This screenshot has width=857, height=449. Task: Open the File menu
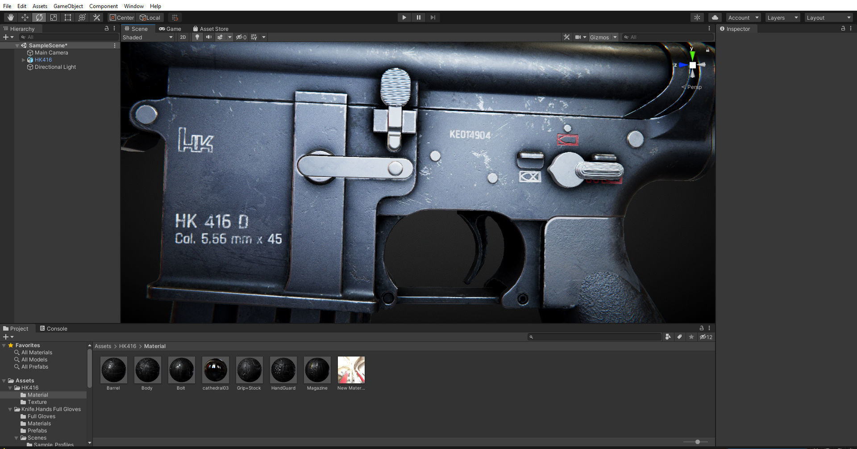(7, 6)
